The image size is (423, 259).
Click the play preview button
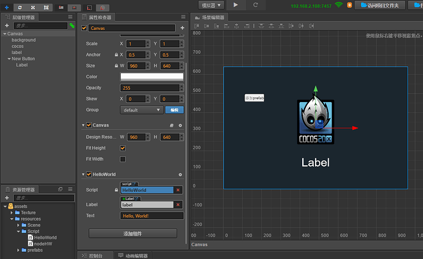click(235, 5)
